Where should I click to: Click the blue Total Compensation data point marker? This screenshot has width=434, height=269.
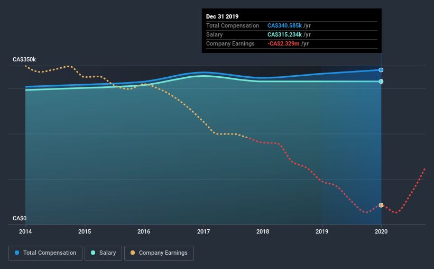381,70
